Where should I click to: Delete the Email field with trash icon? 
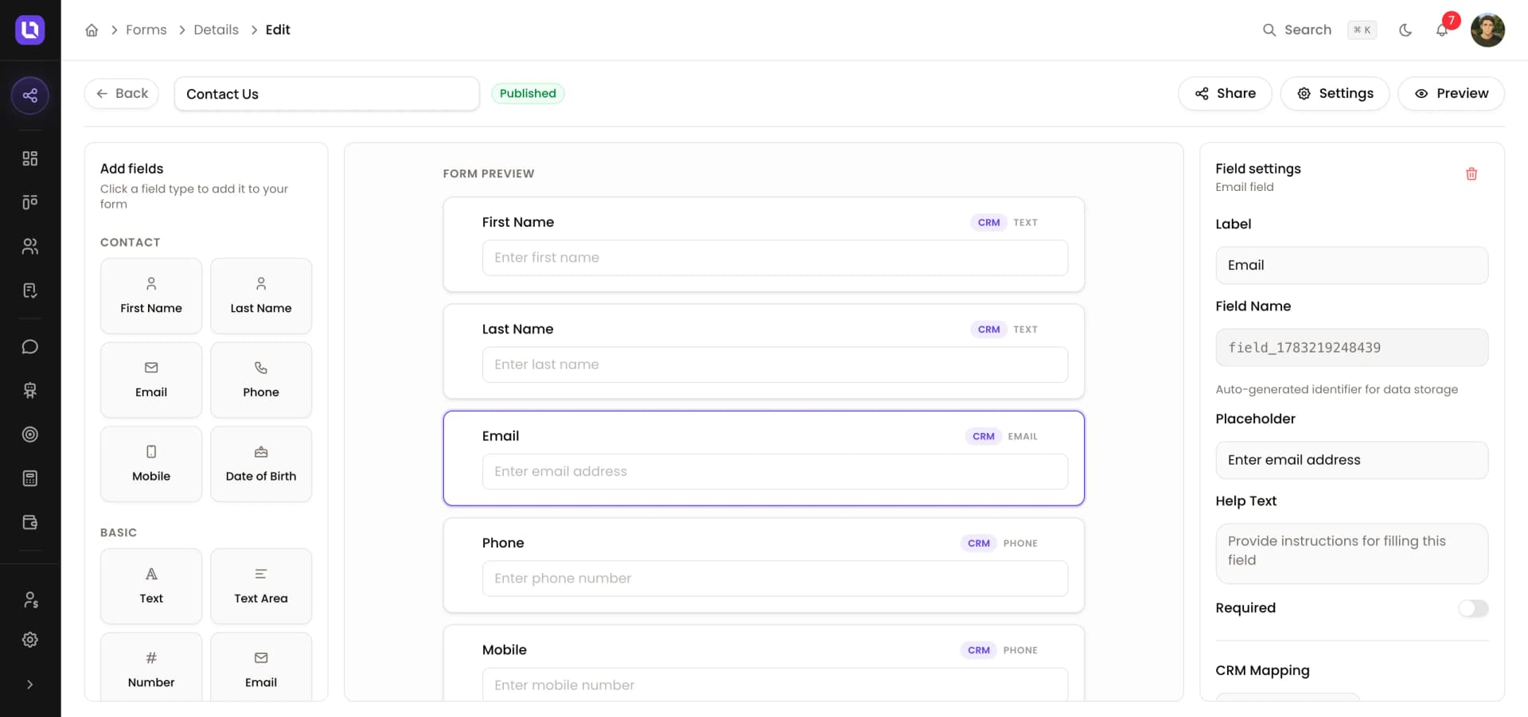(1471, 173)
